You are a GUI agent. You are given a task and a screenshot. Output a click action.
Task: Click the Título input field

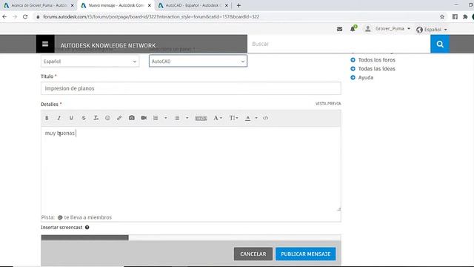(191, 88)
